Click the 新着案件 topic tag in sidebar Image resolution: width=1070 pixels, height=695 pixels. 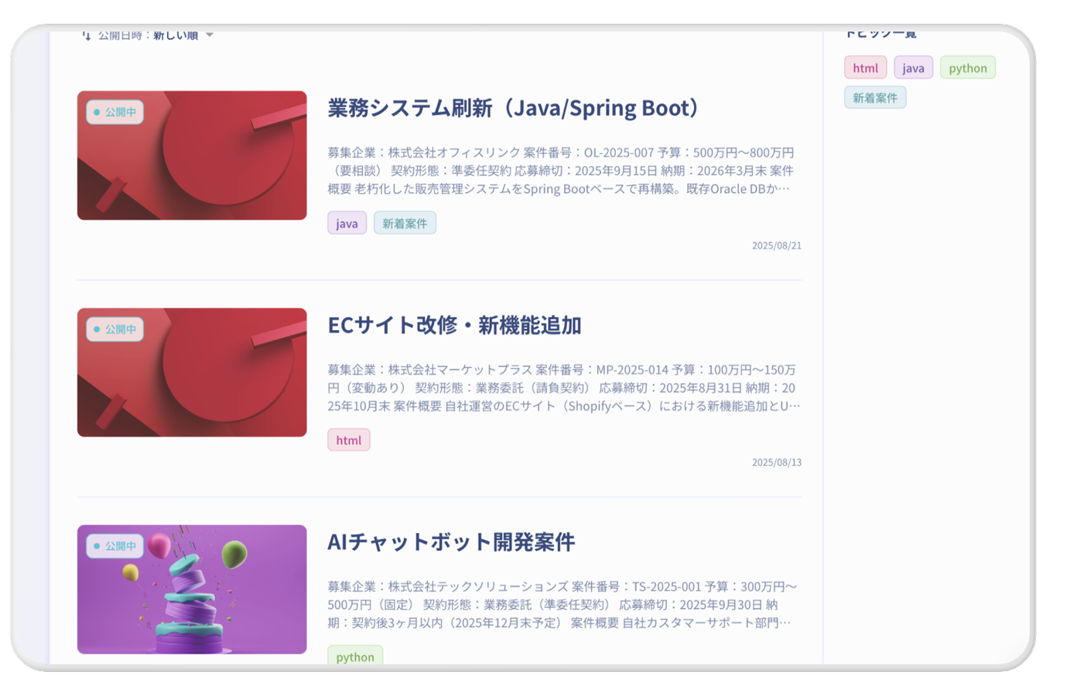pos(875,97)
